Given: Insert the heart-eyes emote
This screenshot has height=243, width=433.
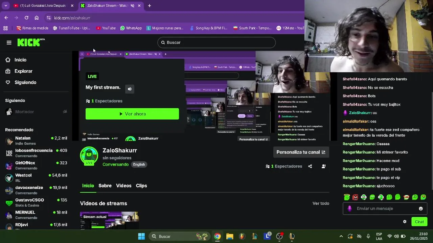Looking at the screenshot, I should pyautogui.click(x=423, y=197).
